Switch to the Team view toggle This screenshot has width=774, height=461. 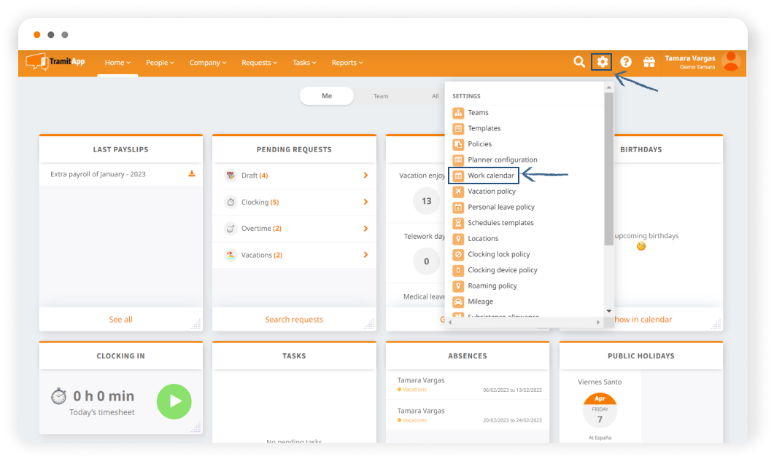click(381, 96)
